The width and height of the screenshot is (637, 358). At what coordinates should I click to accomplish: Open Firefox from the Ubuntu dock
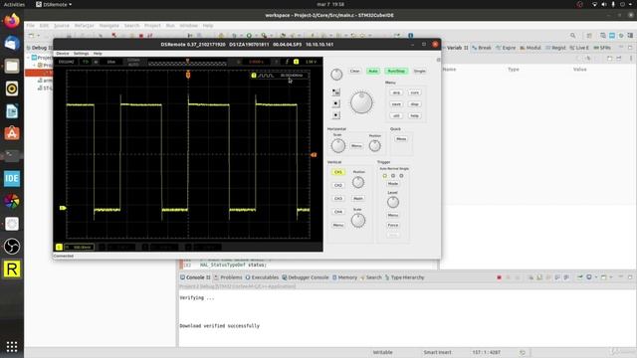(12, 20)
